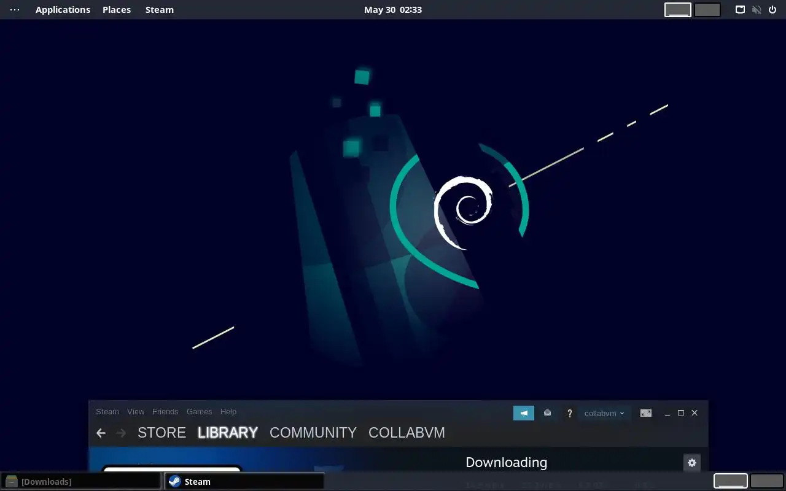Click the Downloading heading text

506,462
